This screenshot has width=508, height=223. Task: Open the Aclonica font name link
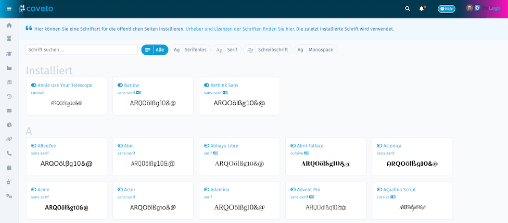click(x=392, y=146)
